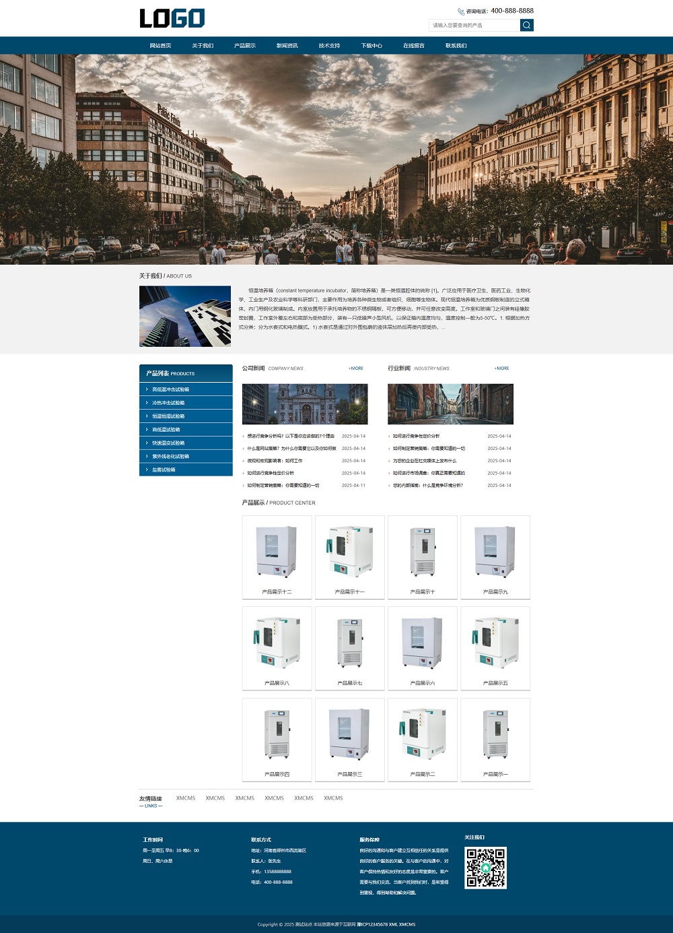Click plus bullet beside 微观和宏观影响者 news item
Screen dimensions: 673x933
(x=244, y=461)
